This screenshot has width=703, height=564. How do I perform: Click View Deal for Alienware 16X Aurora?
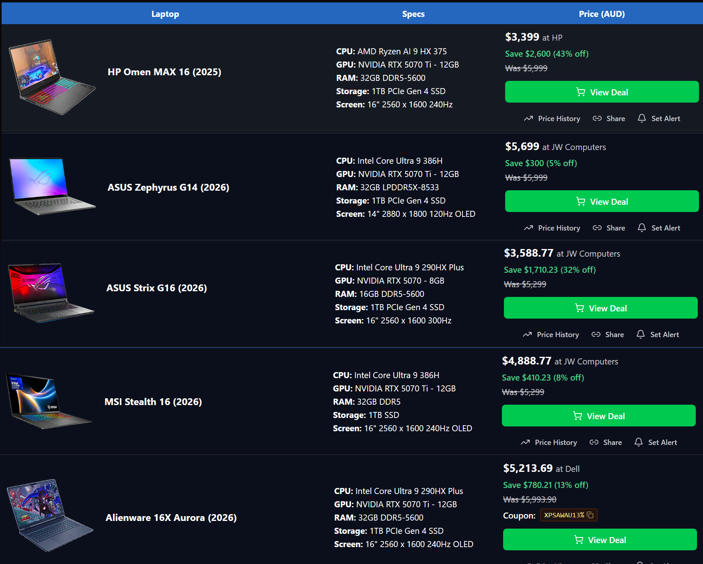click(600, 540)
